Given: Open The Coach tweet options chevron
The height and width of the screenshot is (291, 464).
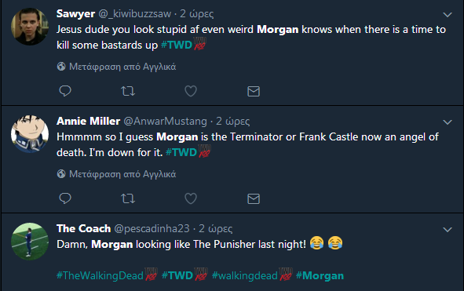Looking at the screenshot, I should pos(448,229).
